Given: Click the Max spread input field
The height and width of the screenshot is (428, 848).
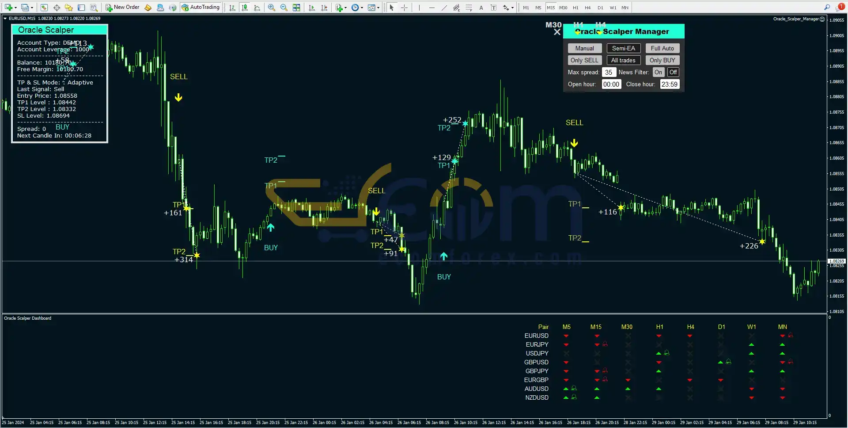Looking at the screenshot, I should coord(609,72).
